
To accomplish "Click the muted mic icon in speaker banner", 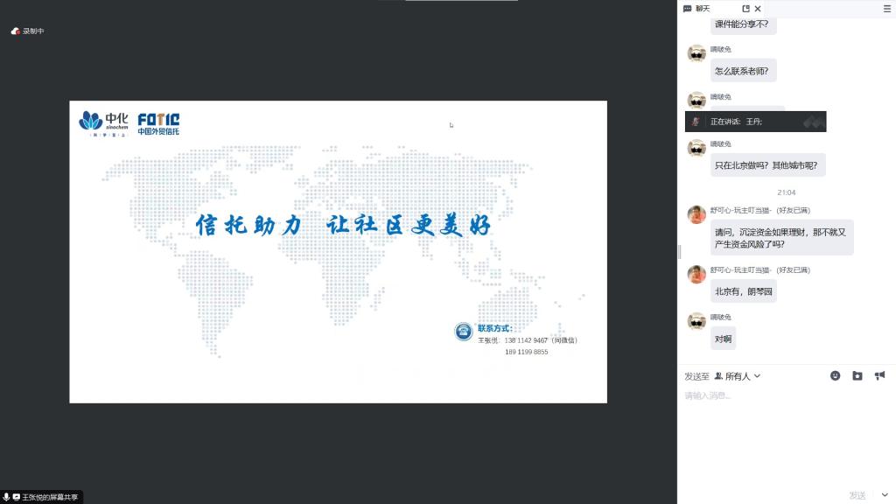I will point(695,122).
